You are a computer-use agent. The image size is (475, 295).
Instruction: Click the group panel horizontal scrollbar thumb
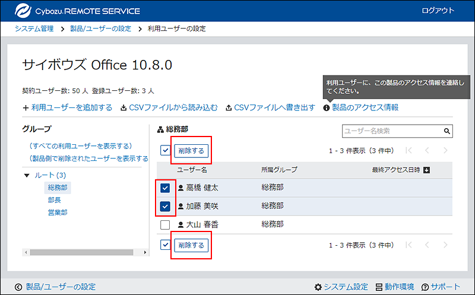click(x=81, y=252)
